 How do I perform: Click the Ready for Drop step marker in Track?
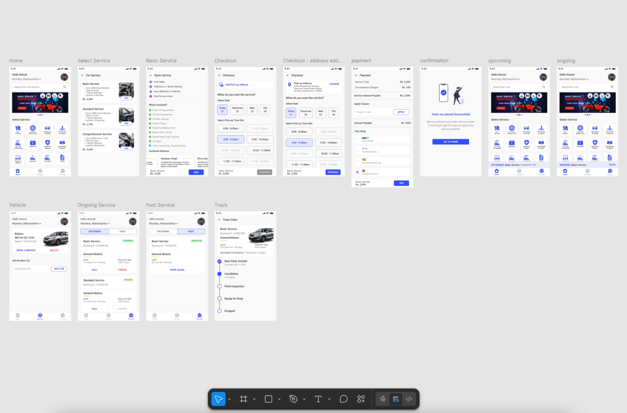pos(220,299)
